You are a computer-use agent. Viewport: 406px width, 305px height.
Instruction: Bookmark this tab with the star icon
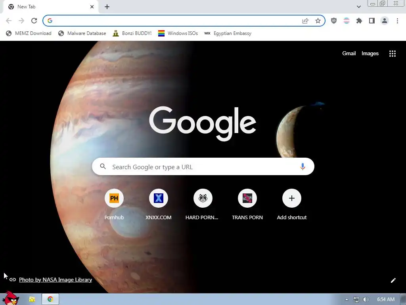(x=318, y=21)
